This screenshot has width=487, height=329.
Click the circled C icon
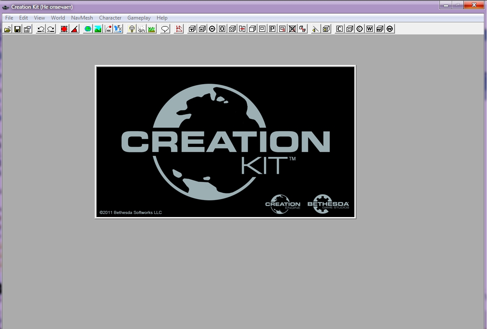(x=359, y=29)
